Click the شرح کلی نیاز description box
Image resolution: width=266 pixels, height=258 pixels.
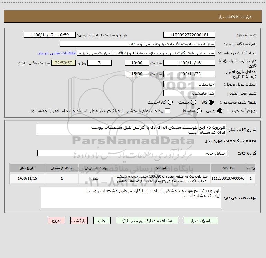coord(131,130)
